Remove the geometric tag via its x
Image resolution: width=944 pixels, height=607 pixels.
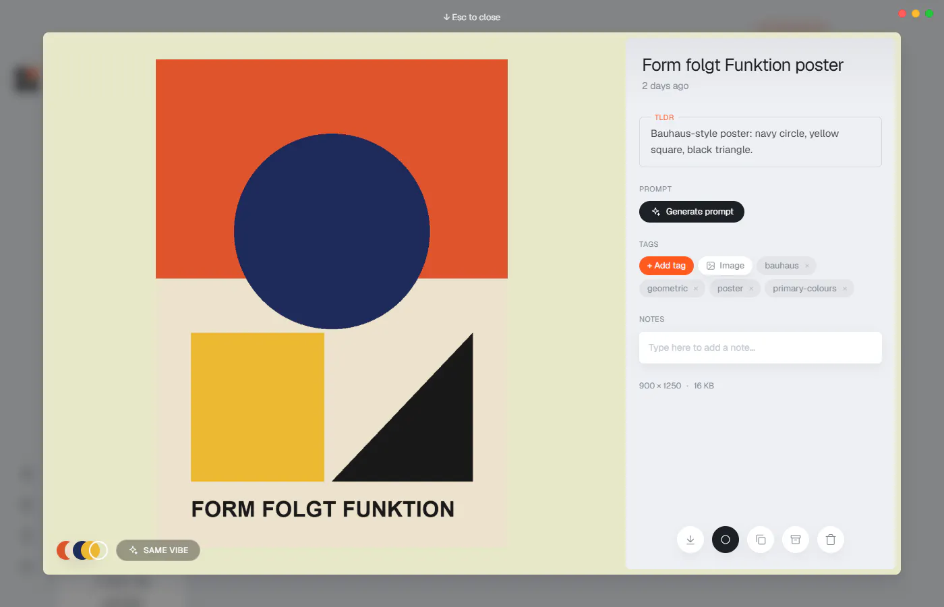pyautogui.click(x=696, y=289)
